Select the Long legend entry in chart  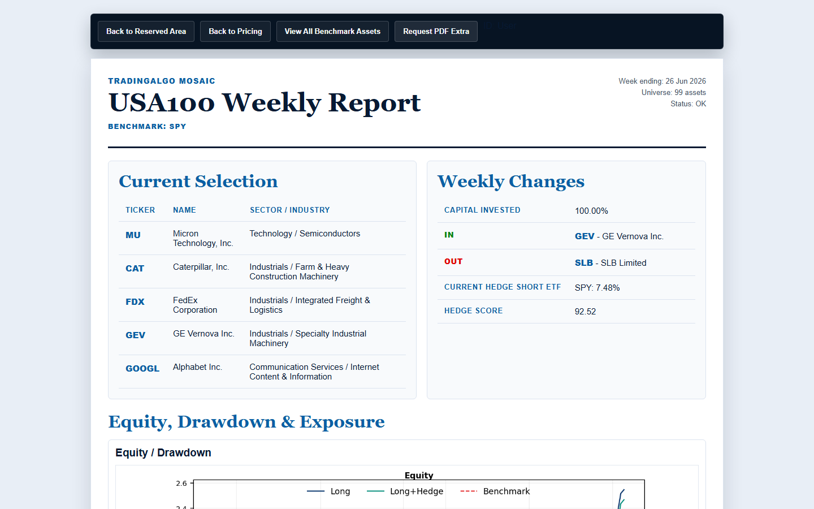click(328, 491)
